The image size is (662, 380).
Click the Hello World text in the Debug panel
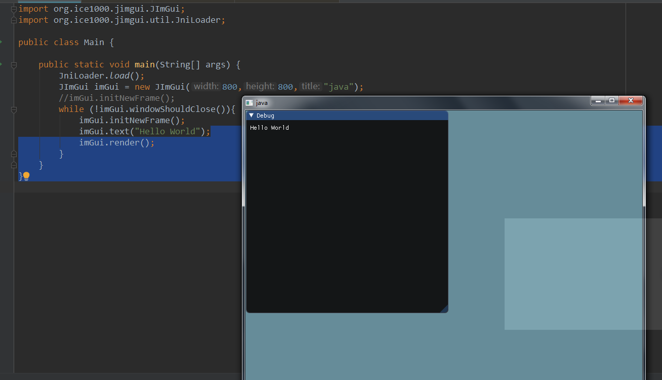point(269,127)
